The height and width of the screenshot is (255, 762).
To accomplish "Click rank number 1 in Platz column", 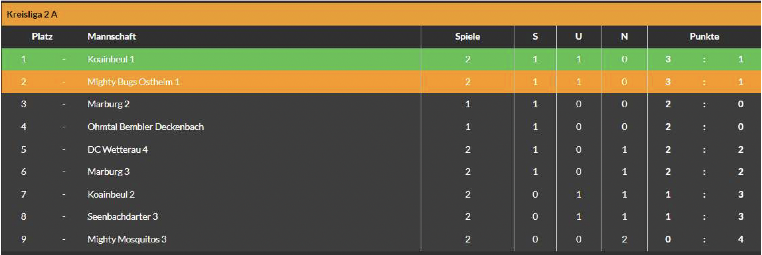I will coord(24,59).
